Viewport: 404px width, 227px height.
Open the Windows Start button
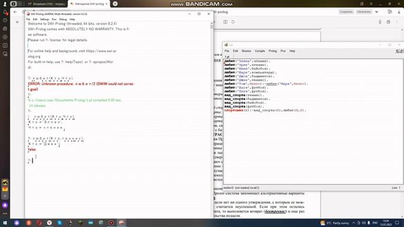coord(5,223)
